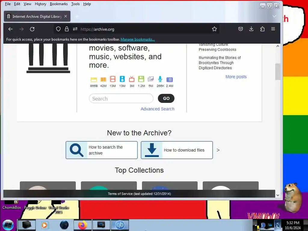Image resolution: width=308 pixels, height=231 pixels.
Task: Select the Internet Archive: Digital Library tab
Action: (37, 17)
